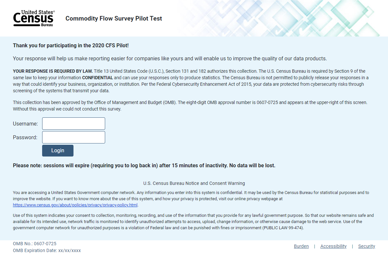Open the Security footer link

click(366, 246)
